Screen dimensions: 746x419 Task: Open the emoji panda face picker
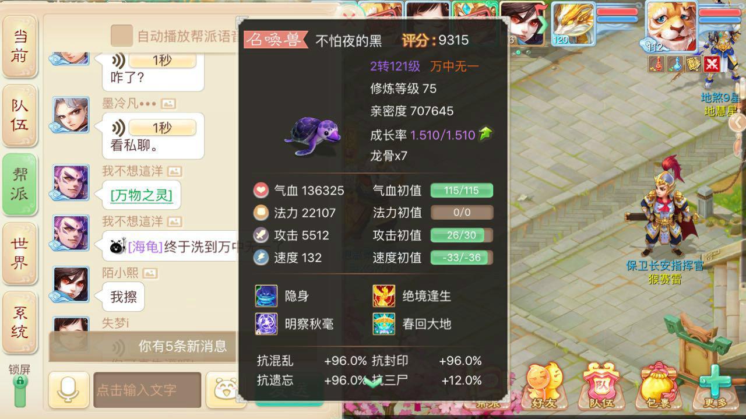tap(223, 389)
